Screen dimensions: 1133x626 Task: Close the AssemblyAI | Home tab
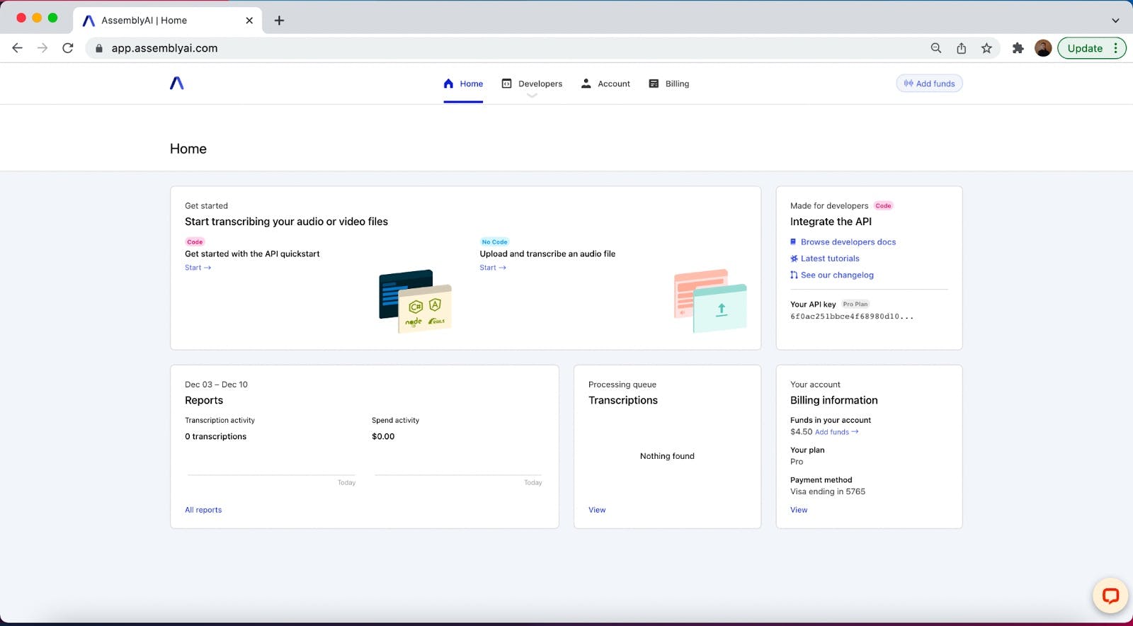tap(249, 21)
